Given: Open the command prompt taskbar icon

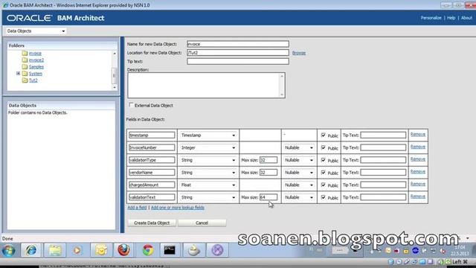Looking at the screenshot, I should [170, 250].
